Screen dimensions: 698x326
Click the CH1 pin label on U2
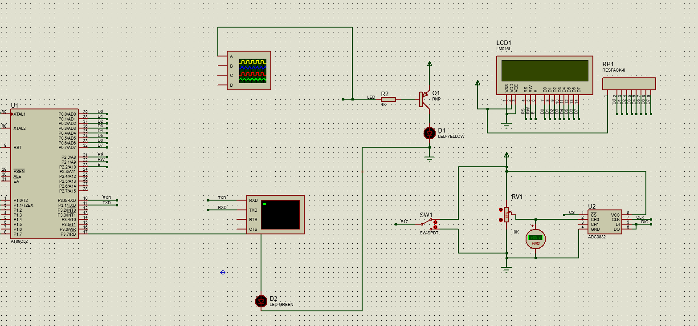[595, 225]
